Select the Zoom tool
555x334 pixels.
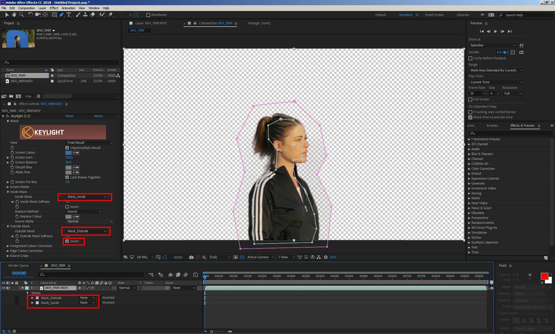(x=22, y=15)
